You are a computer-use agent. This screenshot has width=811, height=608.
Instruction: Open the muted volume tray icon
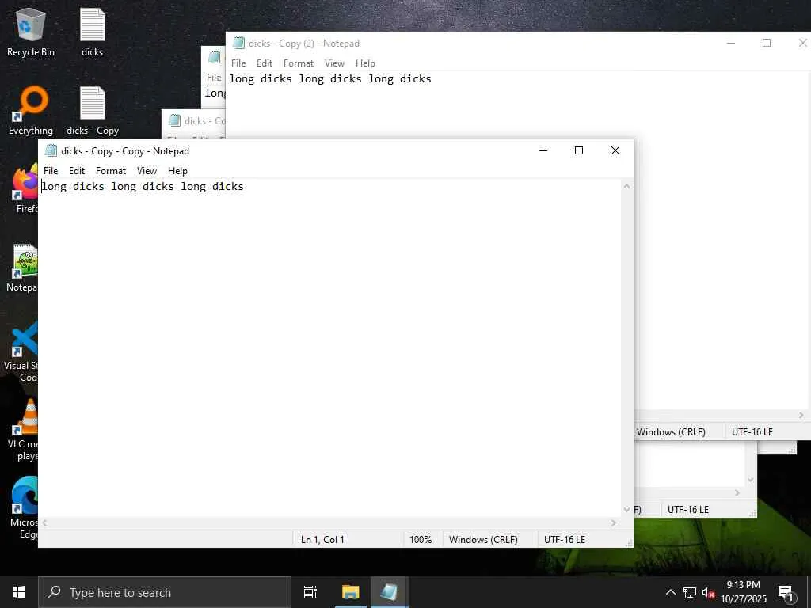(708, 592)
